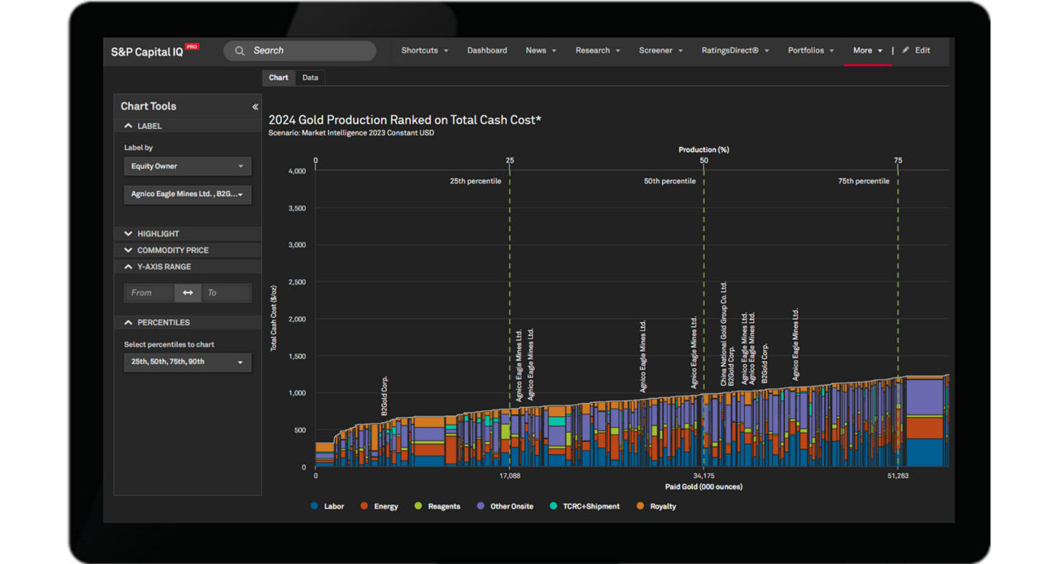Open the Shortcuts menu
The image size is (1058, 564).
[x=425, y=50]
